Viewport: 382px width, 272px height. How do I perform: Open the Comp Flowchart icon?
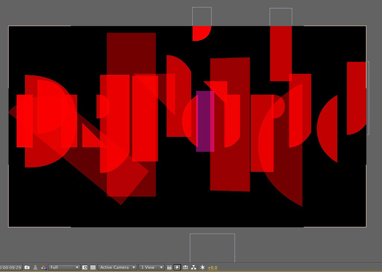pos(194,268)
